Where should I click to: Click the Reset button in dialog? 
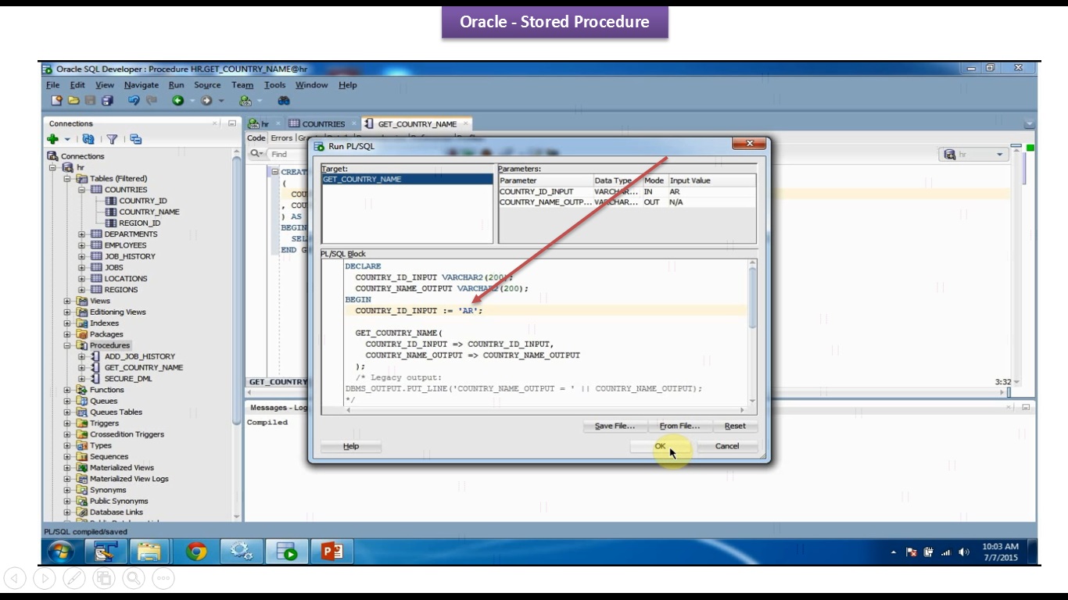pyautogui.click(x=735, y=426)
